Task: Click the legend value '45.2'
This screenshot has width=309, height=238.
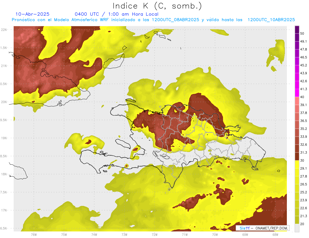Action: pos(304,65)
